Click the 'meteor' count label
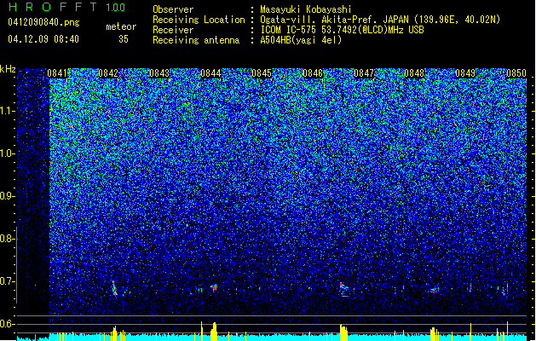The height and width of the screenshot is (341, 536). coord(121,26)
